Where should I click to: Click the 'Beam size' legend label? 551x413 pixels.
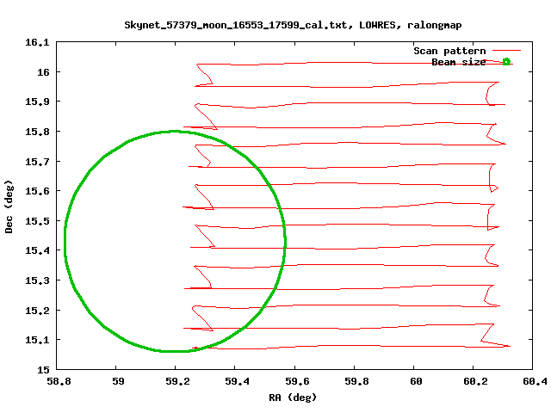459,62
